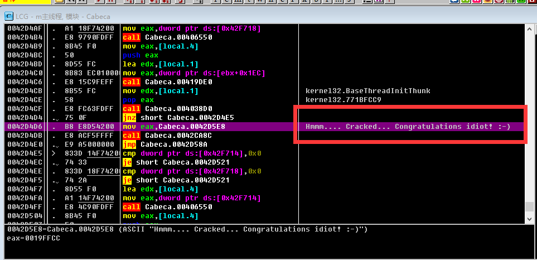Click the 'Hmmm.... Cracked...' comment in highlighted row
Viewport: 537px width, 260px height.
point(408,127)
